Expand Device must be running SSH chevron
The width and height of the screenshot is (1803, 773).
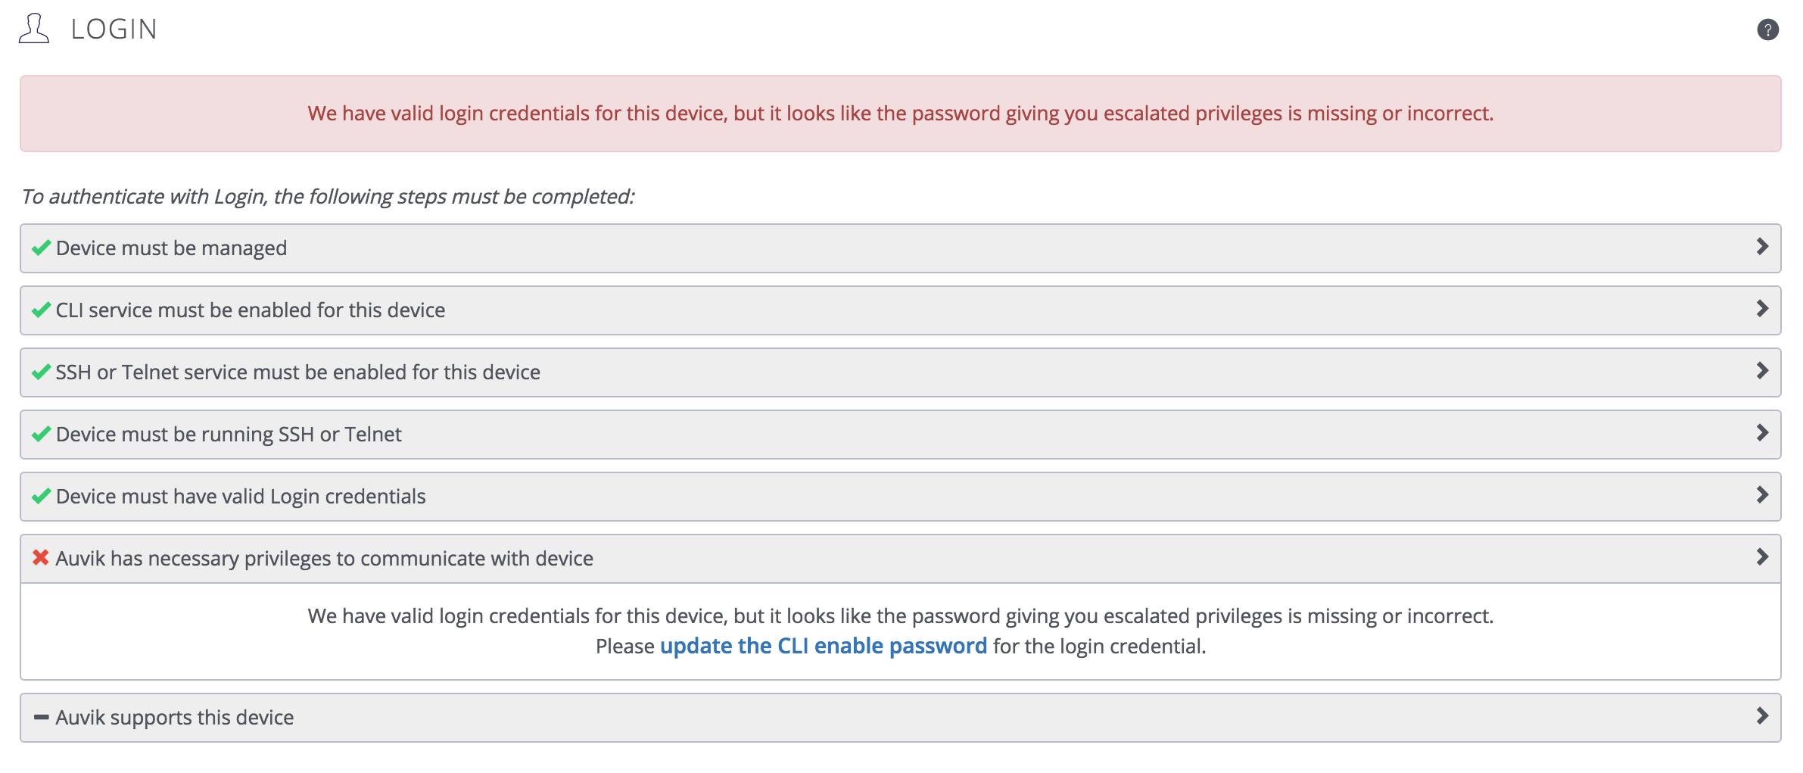tap(1762, 433)
